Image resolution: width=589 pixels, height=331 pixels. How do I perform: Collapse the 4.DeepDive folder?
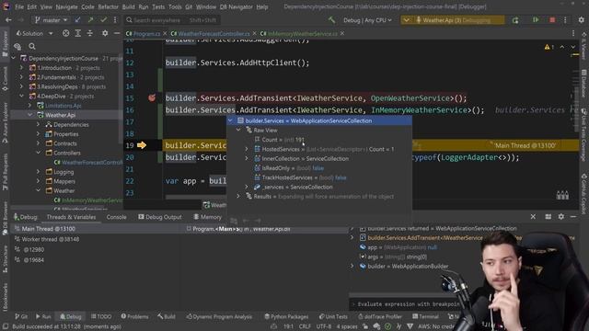pyautogui.click(x=21, y=96)
